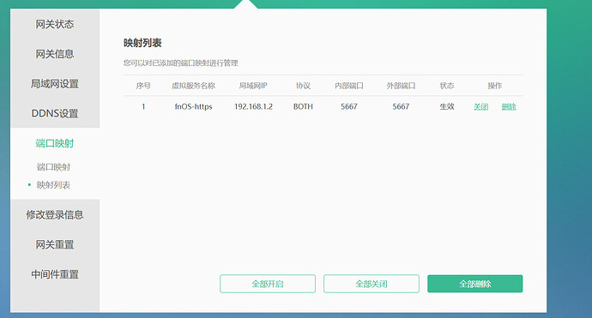
Task: Click 关闭 link for fnOS-https mapping
Action: (x=481, y=107)
